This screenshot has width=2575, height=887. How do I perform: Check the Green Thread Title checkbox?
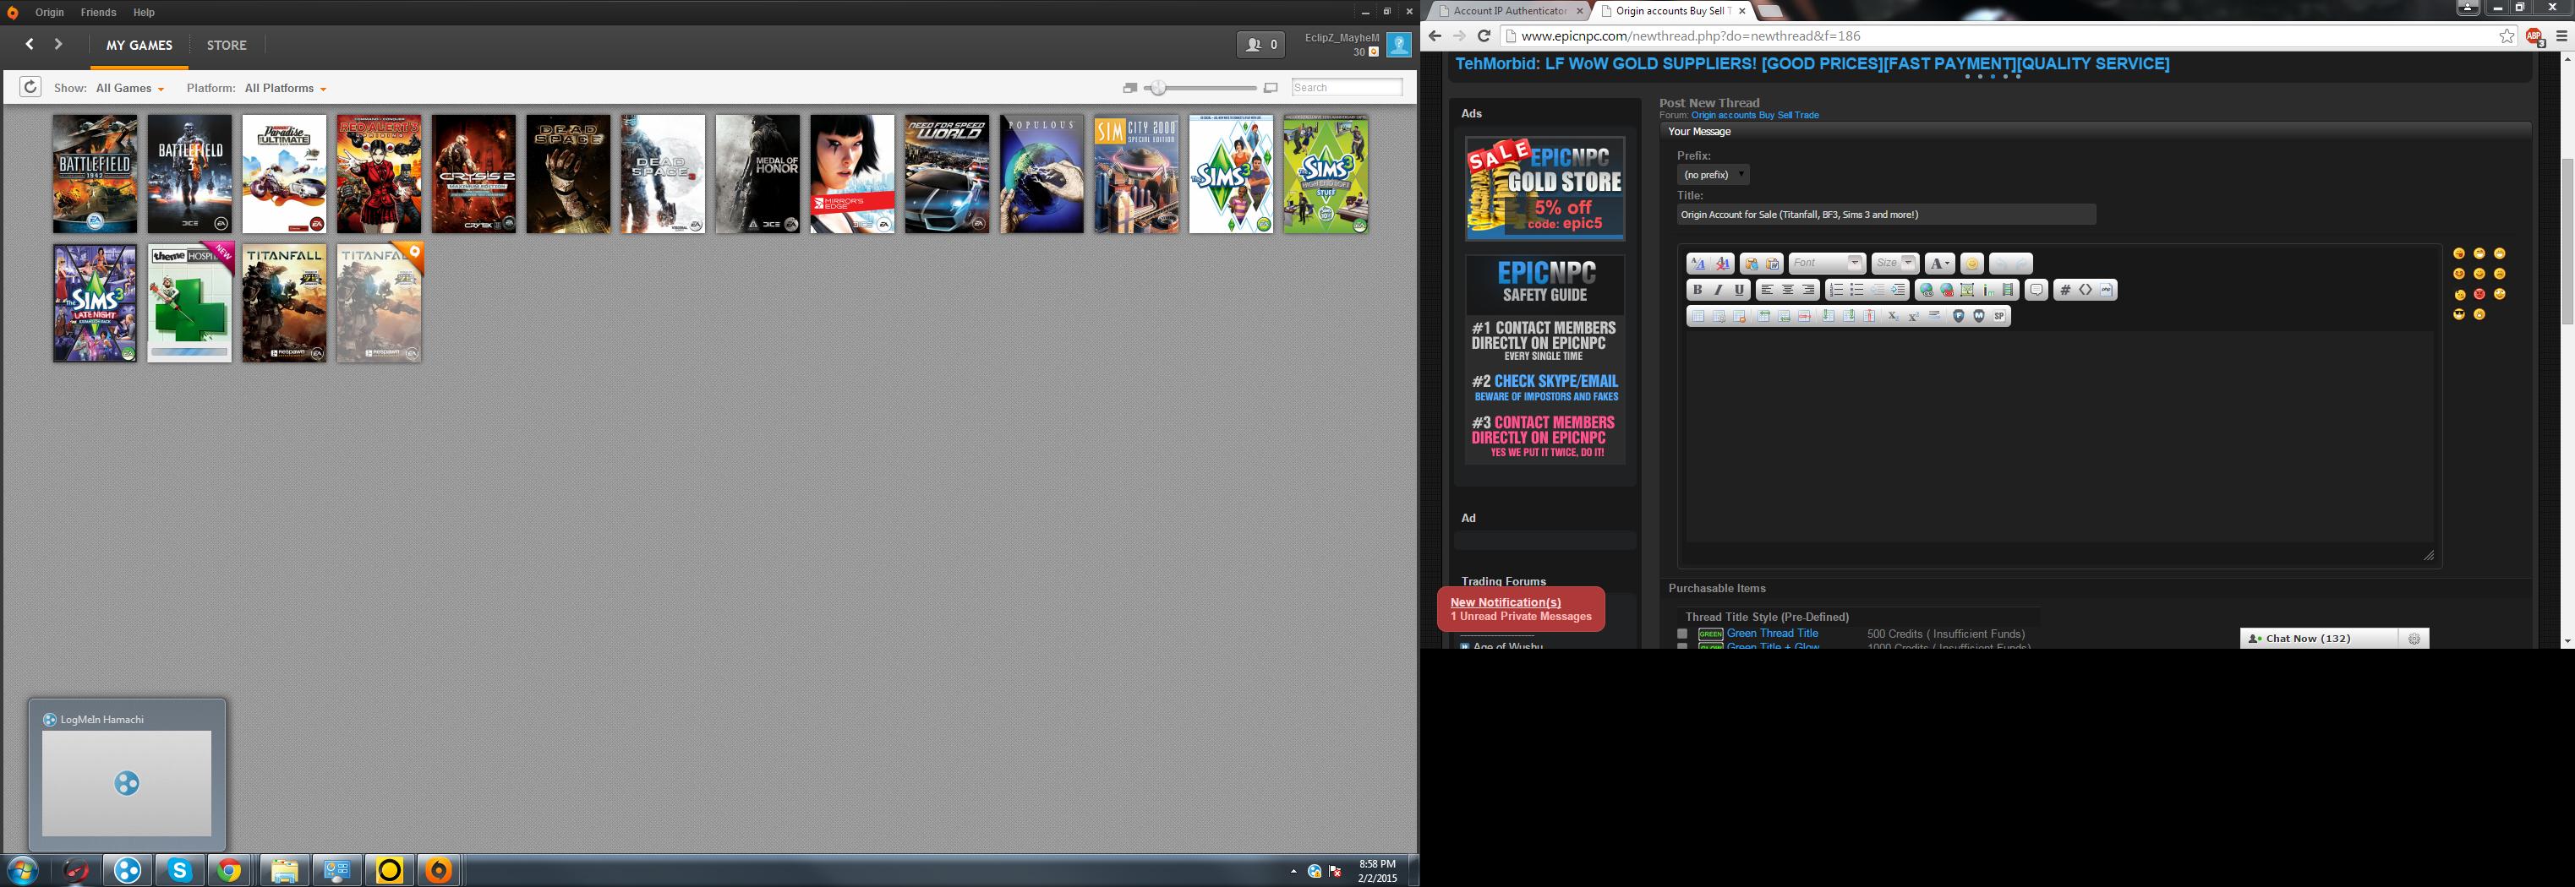coord(1682,634)
